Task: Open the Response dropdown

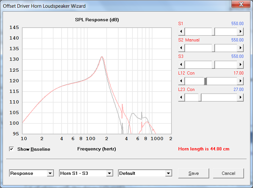Action: point(50,173)
